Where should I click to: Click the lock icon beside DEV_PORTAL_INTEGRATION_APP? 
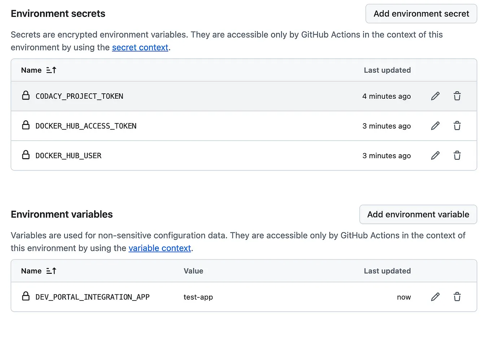point(26,296)
